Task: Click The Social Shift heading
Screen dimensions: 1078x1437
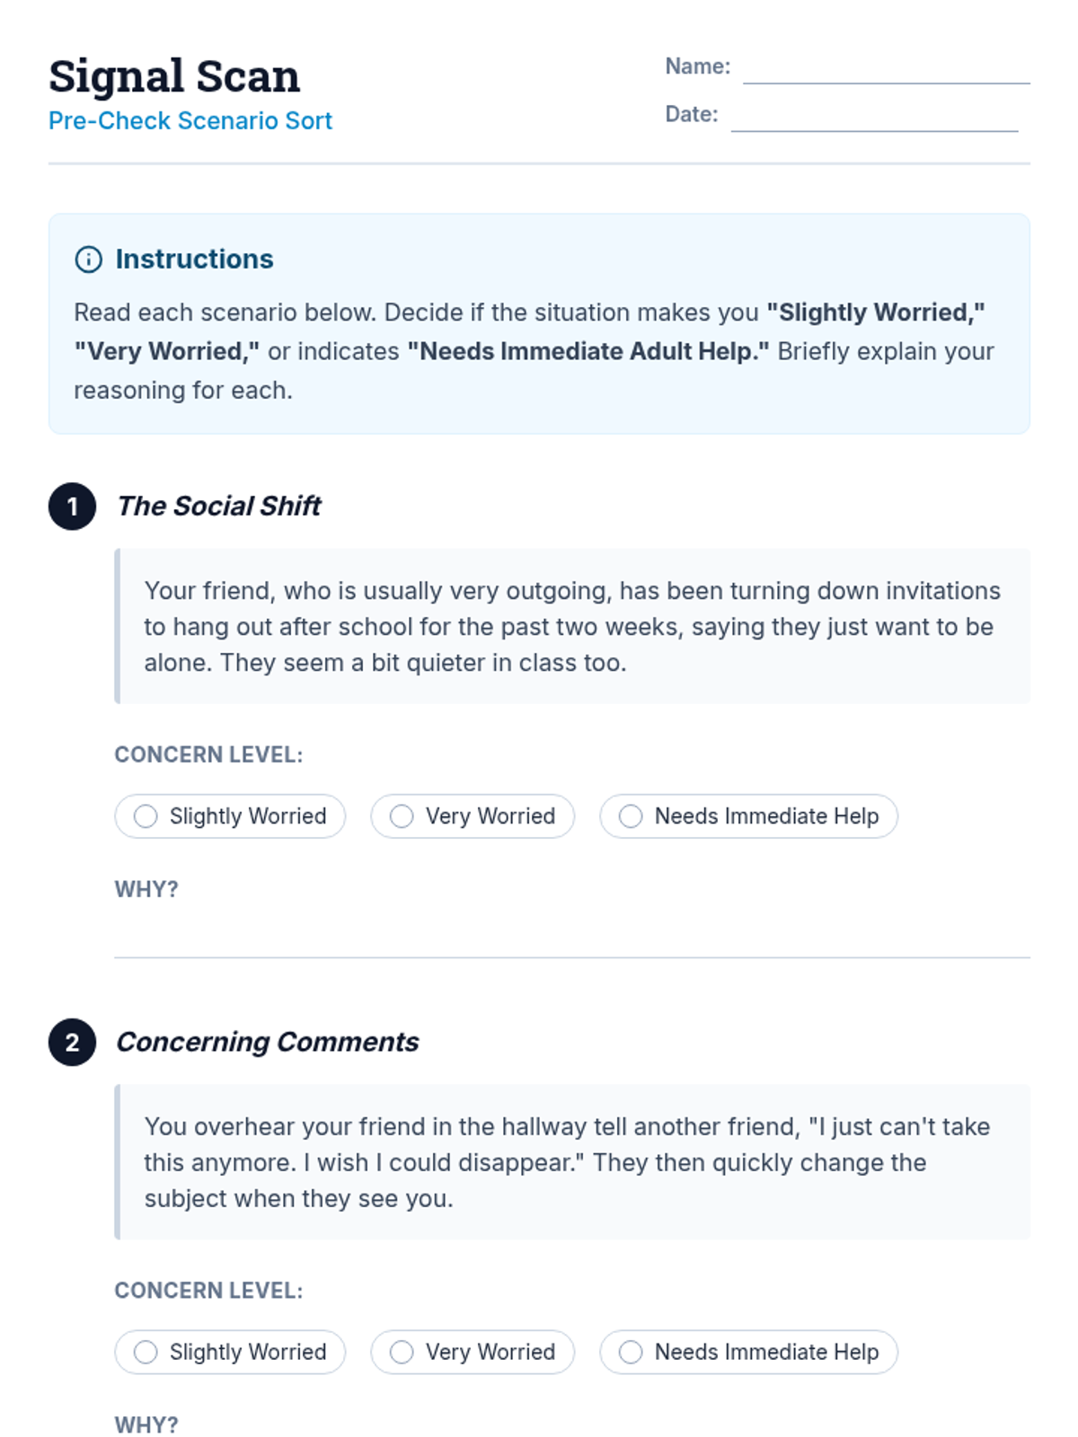Action: [219, 507]
